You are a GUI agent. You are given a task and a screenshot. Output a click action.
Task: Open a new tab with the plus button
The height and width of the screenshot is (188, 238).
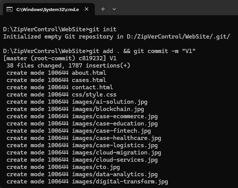(103, 9)
